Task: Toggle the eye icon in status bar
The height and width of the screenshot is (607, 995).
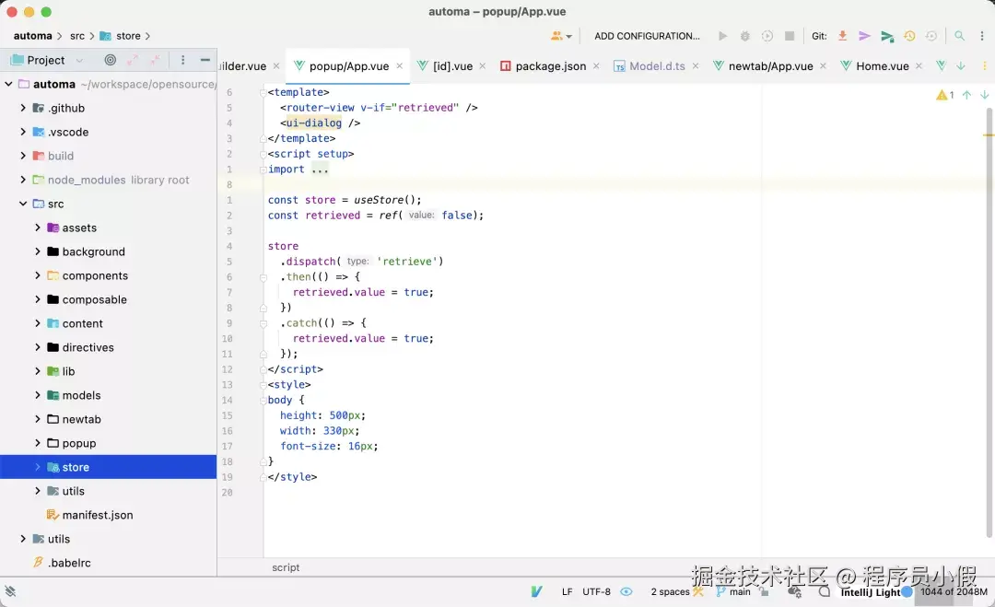Action: 626,591
